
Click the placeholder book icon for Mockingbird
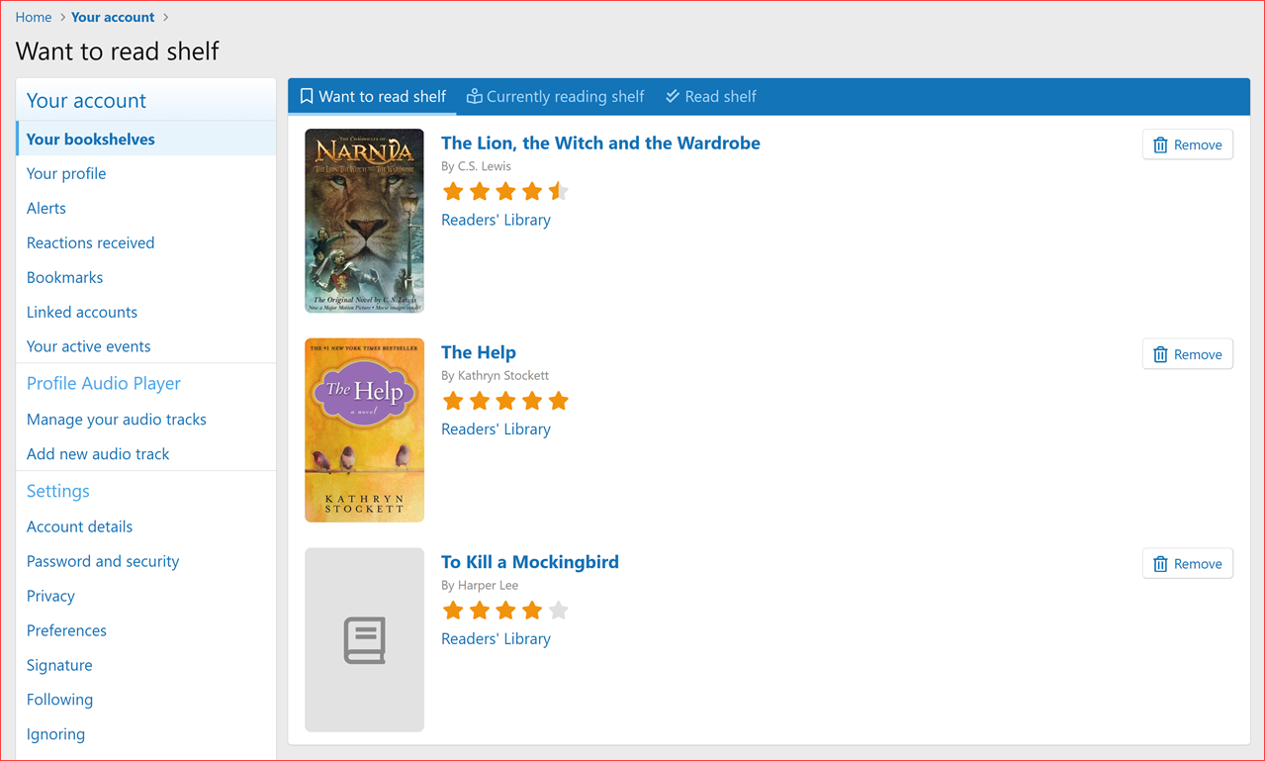point(364,640)
